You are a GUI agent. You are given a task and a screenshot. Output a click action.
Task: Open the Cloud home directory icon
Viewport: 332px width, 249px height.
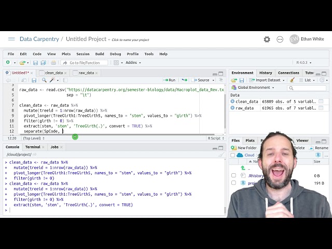(x=240, y=155)
